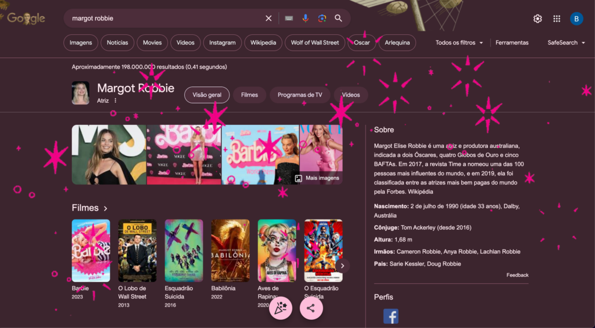The height and width of the screenshot is (328, 595).
Task: Open the Cameron Robbie sibling link
Action: [x=417, y=252]
